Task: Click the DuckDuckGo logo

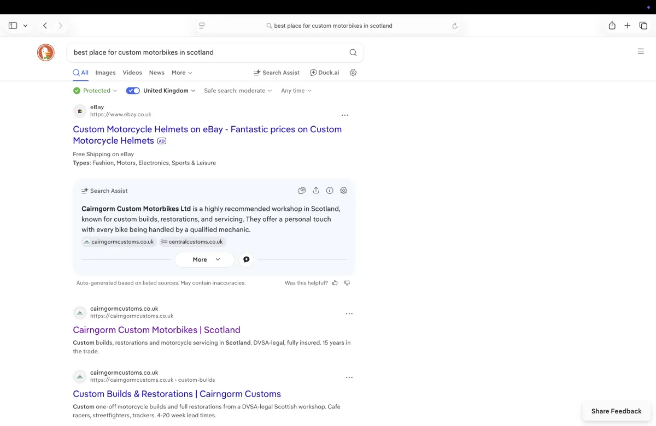Action: [x=46, y=52]
